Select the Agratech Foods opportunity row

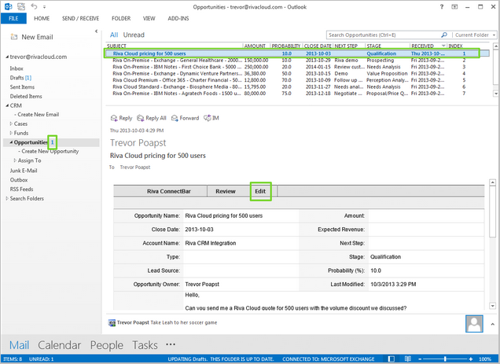[297, 94]
